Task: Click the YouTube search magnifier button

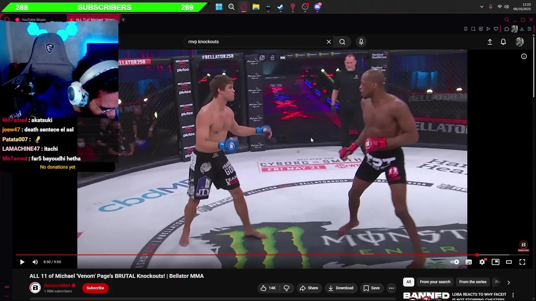Action: [342, 42]
